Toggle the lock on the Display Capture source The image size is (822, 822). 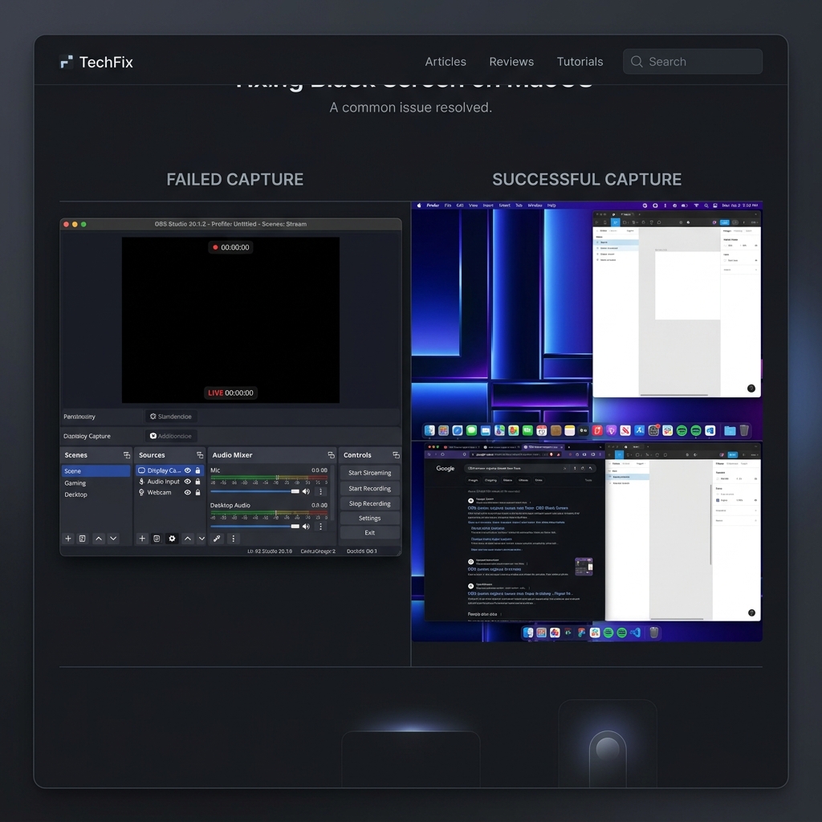(197, 470)
